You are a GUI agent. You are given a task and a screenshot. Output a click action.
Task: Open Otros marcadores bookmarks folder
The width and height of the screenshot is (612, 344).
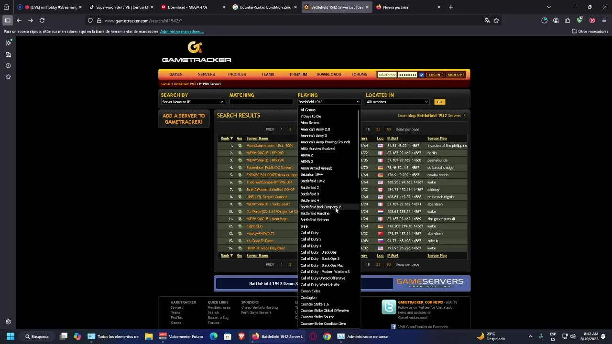pyautogui.click(x=590, y=32)
